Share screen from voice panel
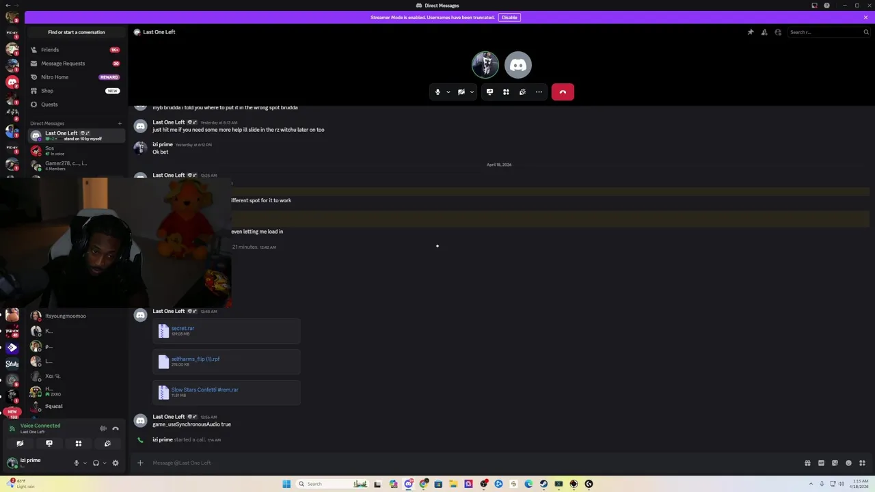 pos(49,443)
